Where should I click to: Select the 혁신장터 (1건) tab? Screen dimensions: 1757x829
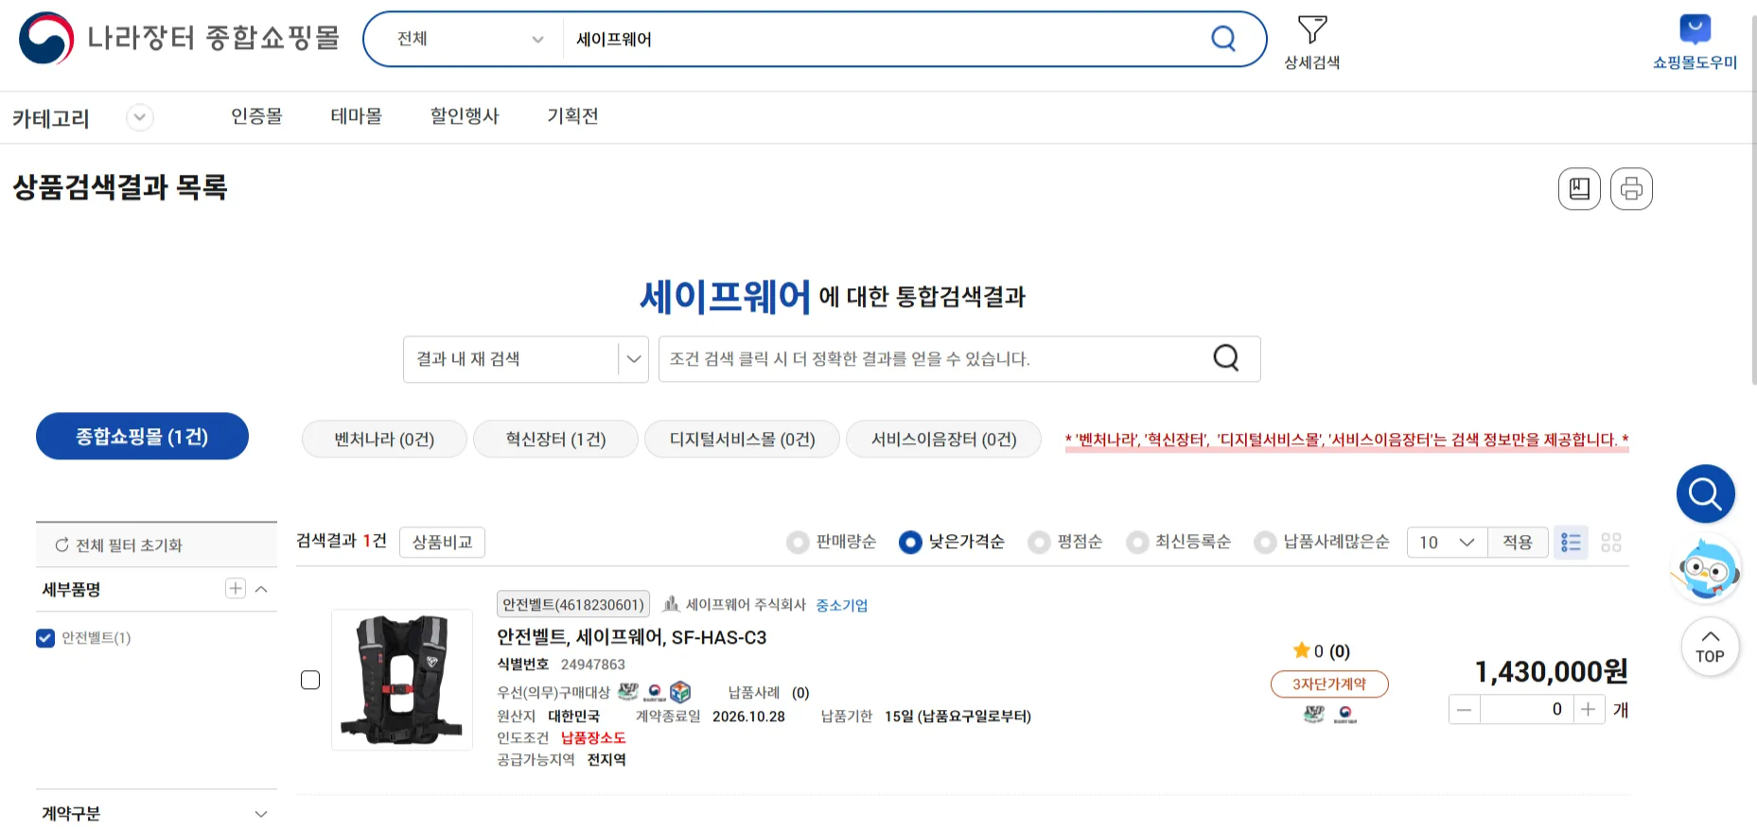(555, 439)
